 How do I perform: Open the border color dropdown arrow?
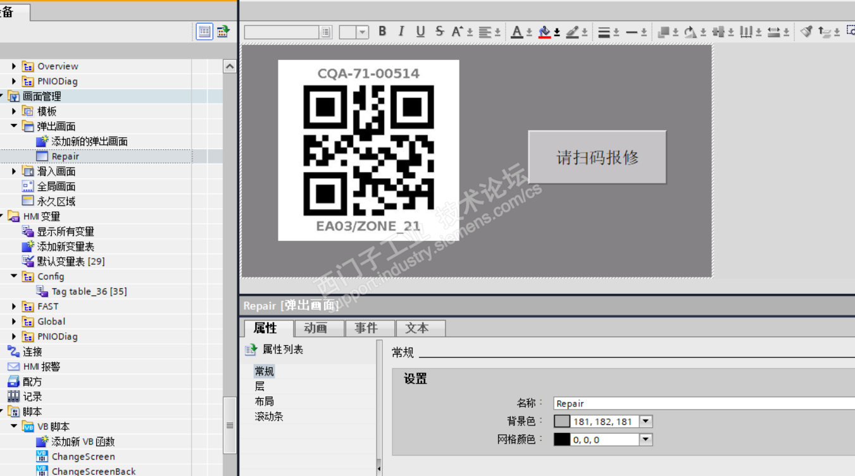point(584,32)
